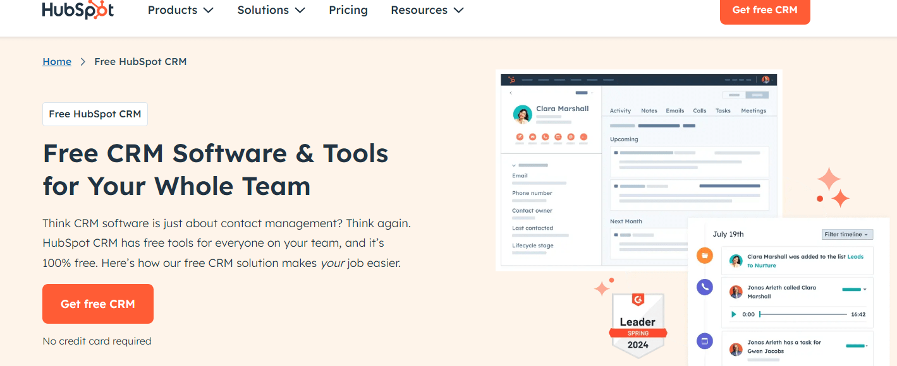Click Clara Marshall's profile photo thumbnail

pos(522,114)
